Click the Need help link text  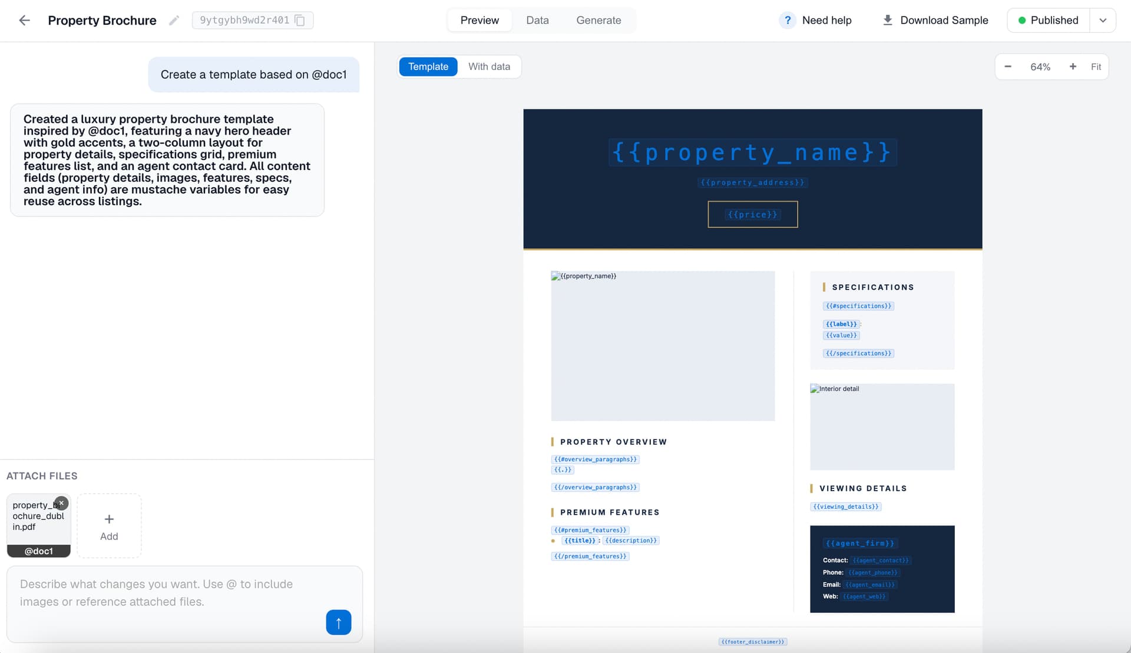pos(827,21)
